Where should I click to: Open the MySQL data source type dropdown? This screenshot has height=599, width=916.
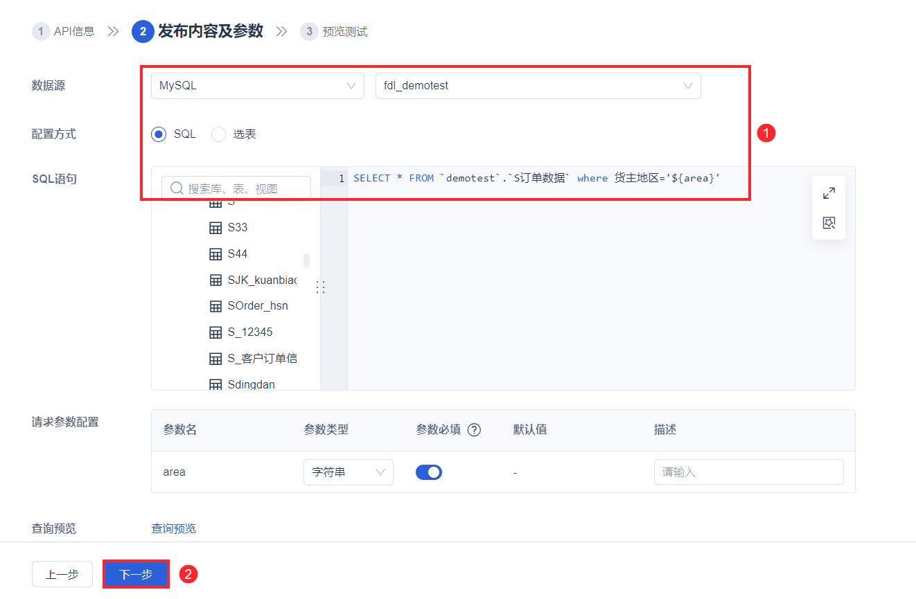pos(258,86)
